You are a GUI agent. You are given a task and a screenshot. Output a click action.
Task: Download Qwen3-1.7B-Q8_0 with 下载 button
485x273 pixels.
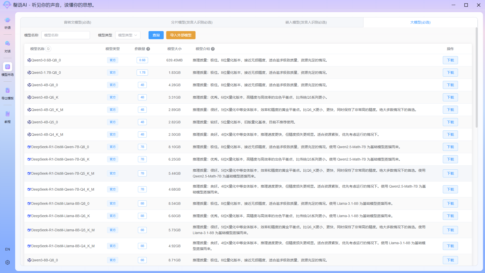click(x=450, y=73)
